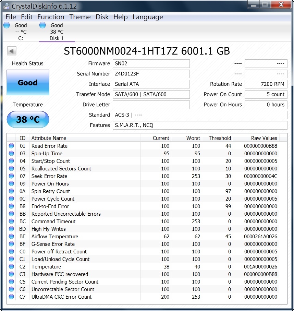Click status orb for Command Timeout
The height and width of the screenshot is (311, 294).
pyautogui.click(x=11, y=221)
